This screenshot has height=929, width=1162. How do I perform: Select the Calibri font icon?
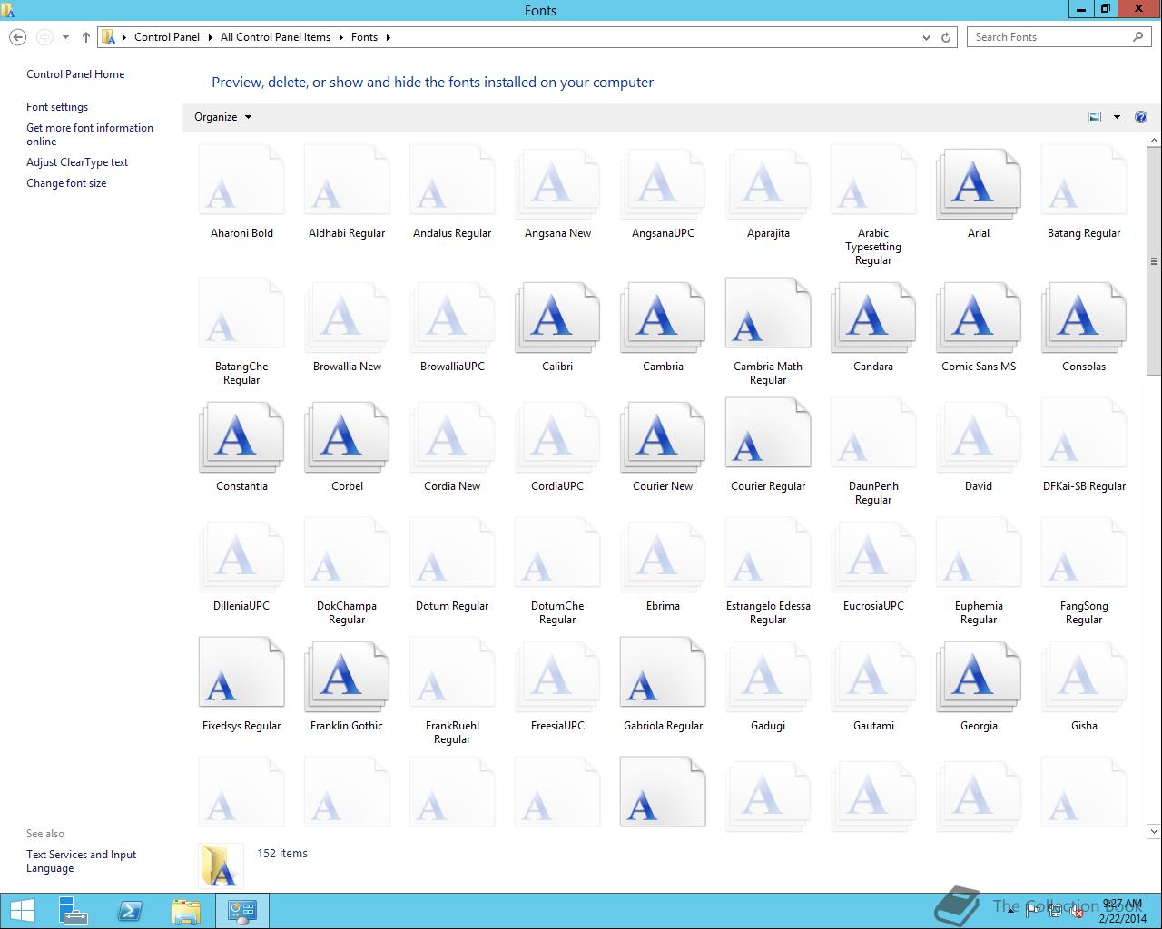point(557,318)
